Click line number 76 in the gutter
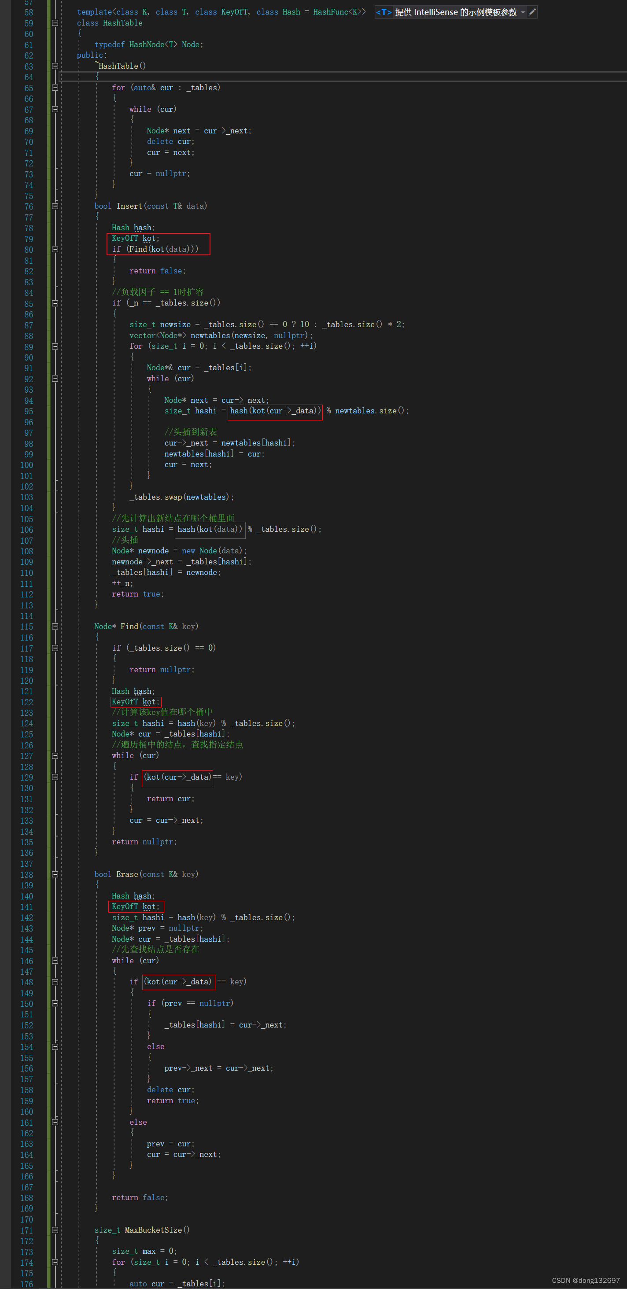The image size is (627, 1289). 29,206
